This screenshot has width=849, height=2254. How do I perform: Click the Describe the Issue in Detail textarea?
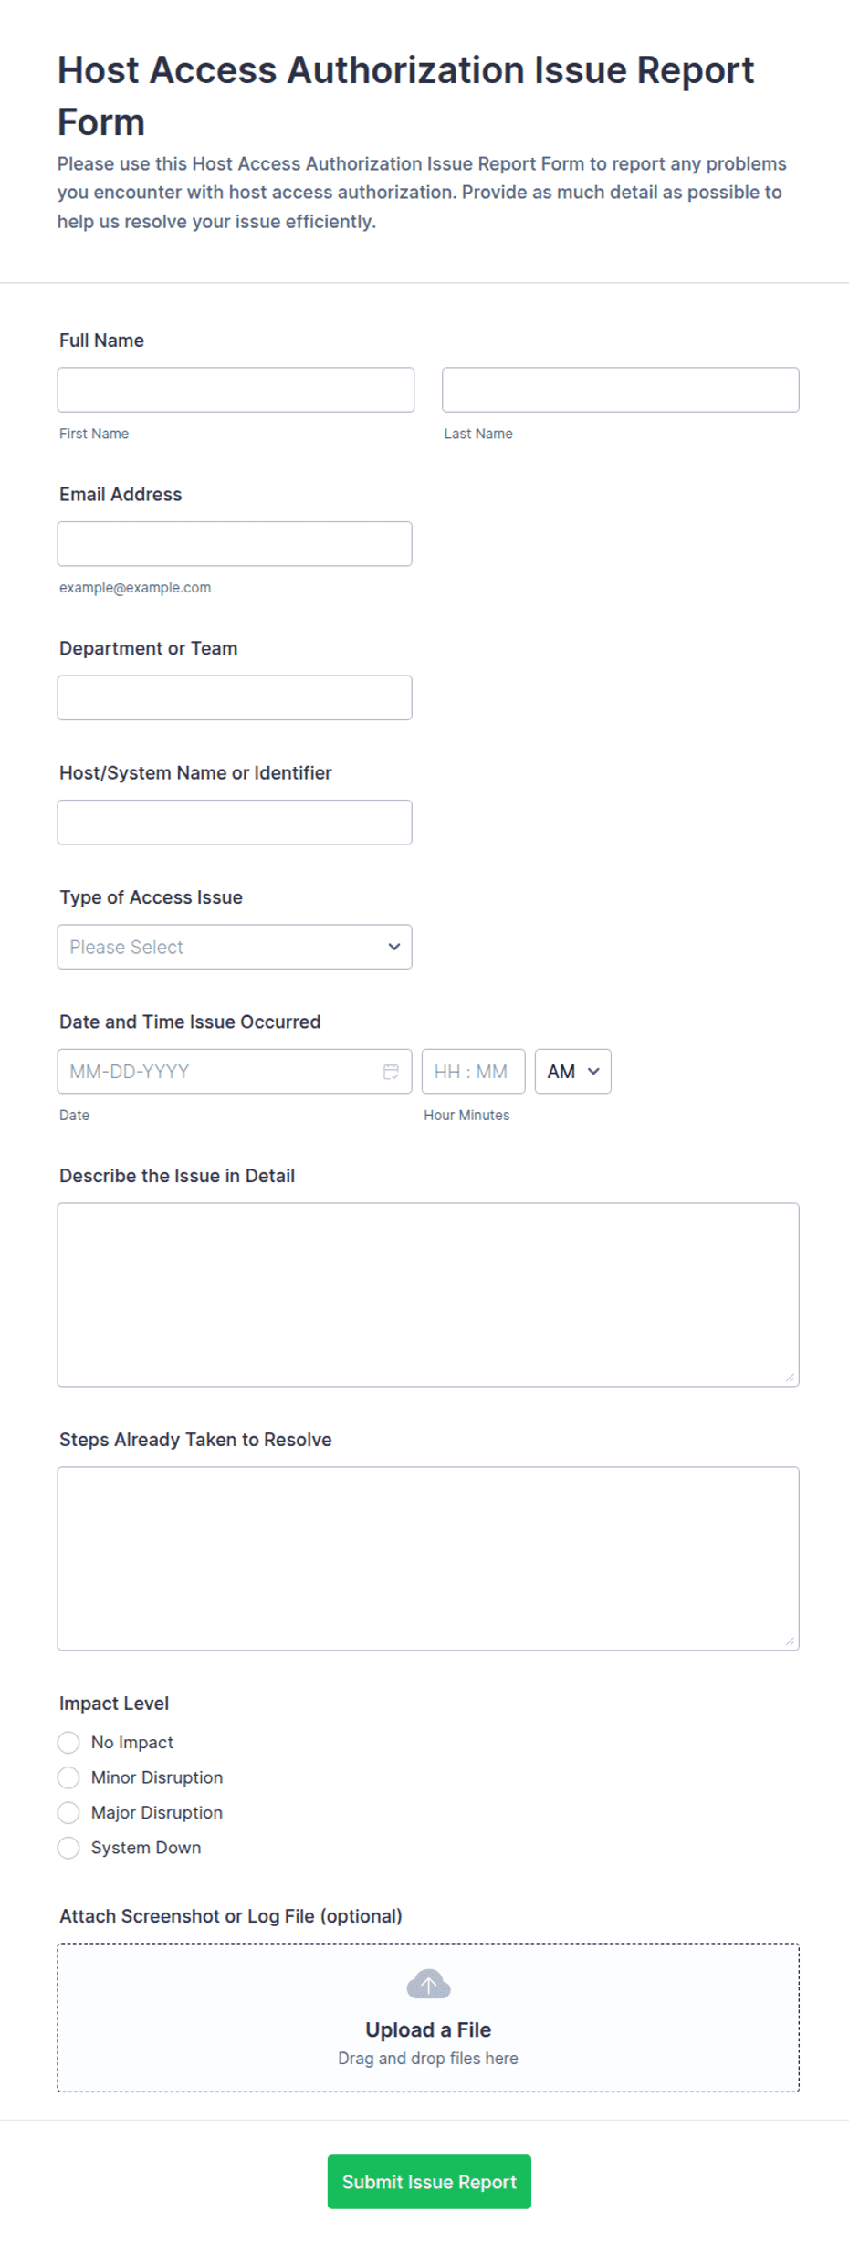click(428, 1295)
